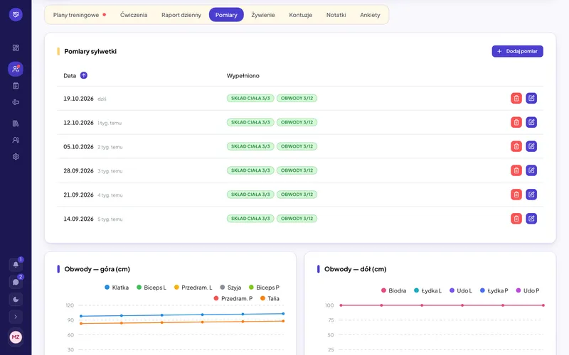Toggle Biceps P series in legend
The image size is (569, 355).
pyautogui.click(x=264, y=288)
